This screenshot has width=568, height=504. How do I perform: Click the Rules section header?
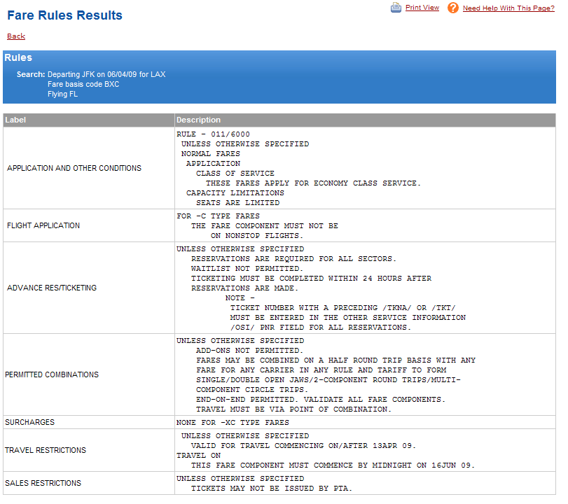[x=18, y=57]
